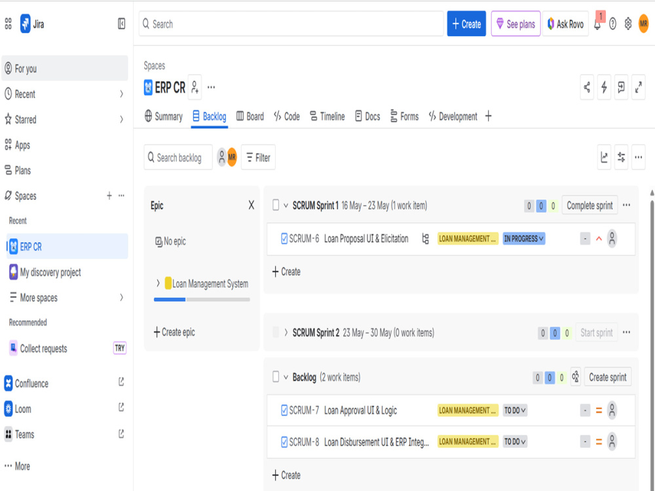Click the Filter button
The height and width of the screenshot is (491, 655).
258,157
